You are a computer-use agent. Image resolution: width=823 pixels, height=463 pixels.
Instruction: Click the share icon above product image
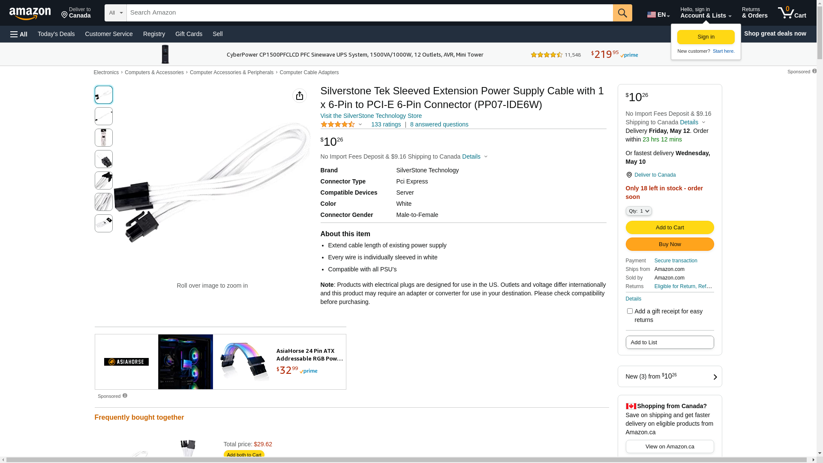300,96
